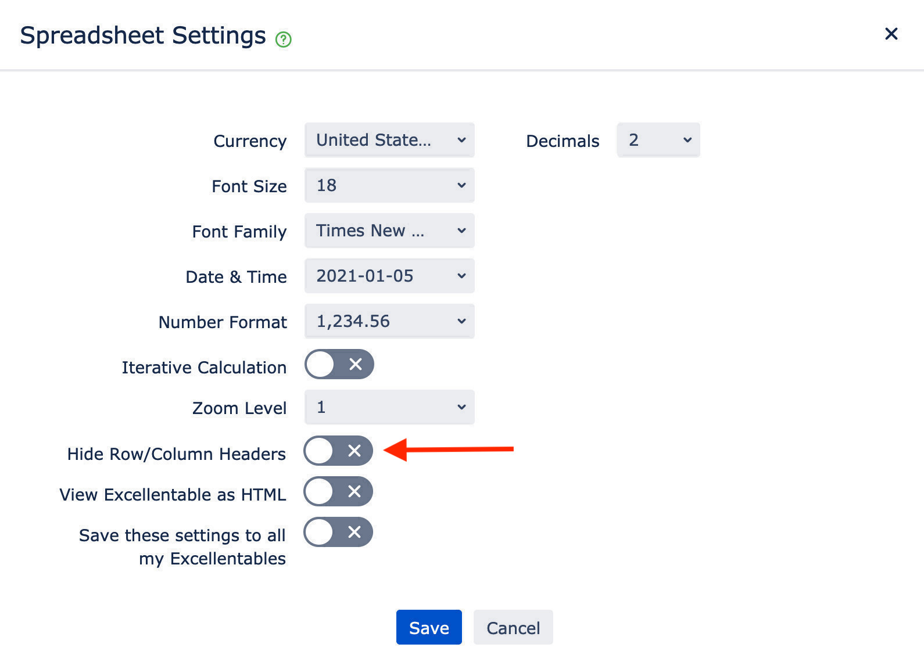This screenshot has width=924, height=662.
Task: Save the spreadsheet settings
Action: pos(429,627)
